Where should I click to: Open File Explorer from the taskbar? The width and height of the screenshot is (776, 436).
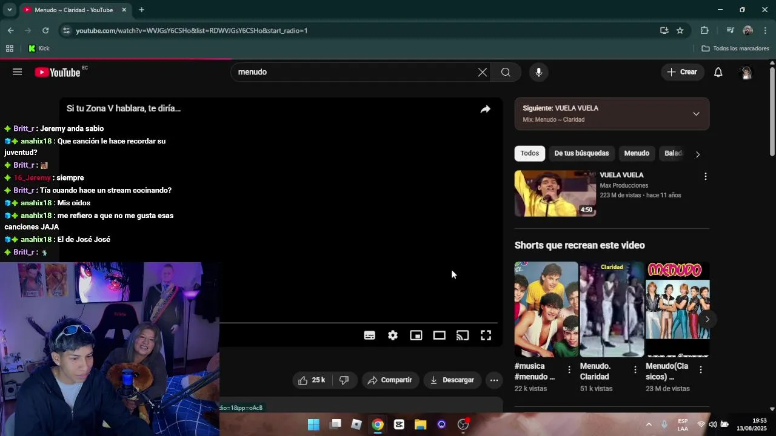[420, 424]
